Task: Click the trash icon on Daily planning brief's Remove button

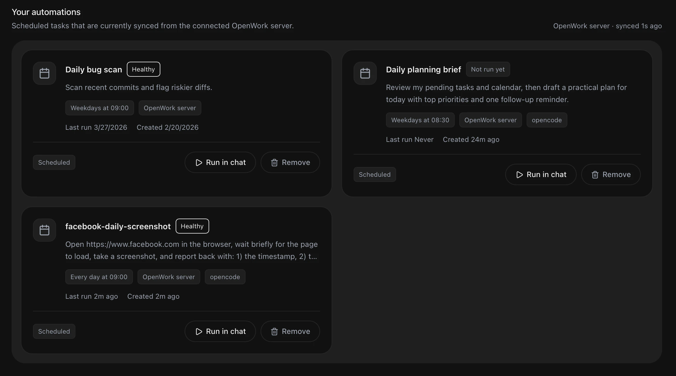Action: tap(595, 174)
